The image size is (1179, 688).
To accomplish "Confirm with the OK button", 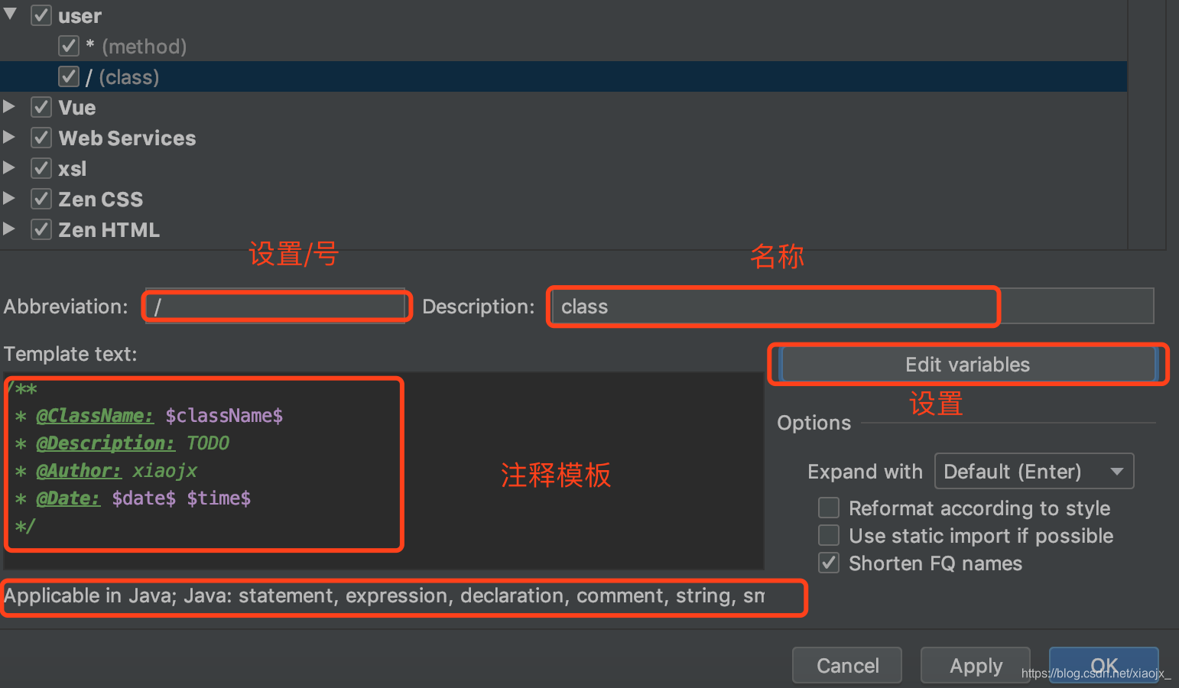I will (1104, 665).
